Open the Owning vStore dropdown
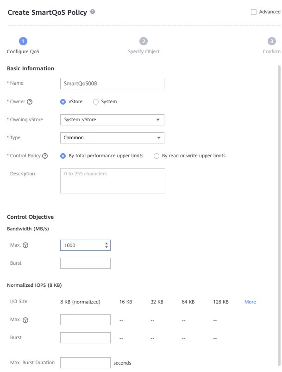Screen dimensions: 282x372 pos(112,120)
